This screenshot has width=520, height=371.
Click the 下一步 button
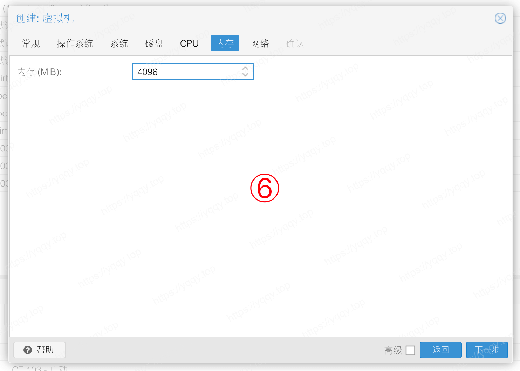click(x=487, y=350)
